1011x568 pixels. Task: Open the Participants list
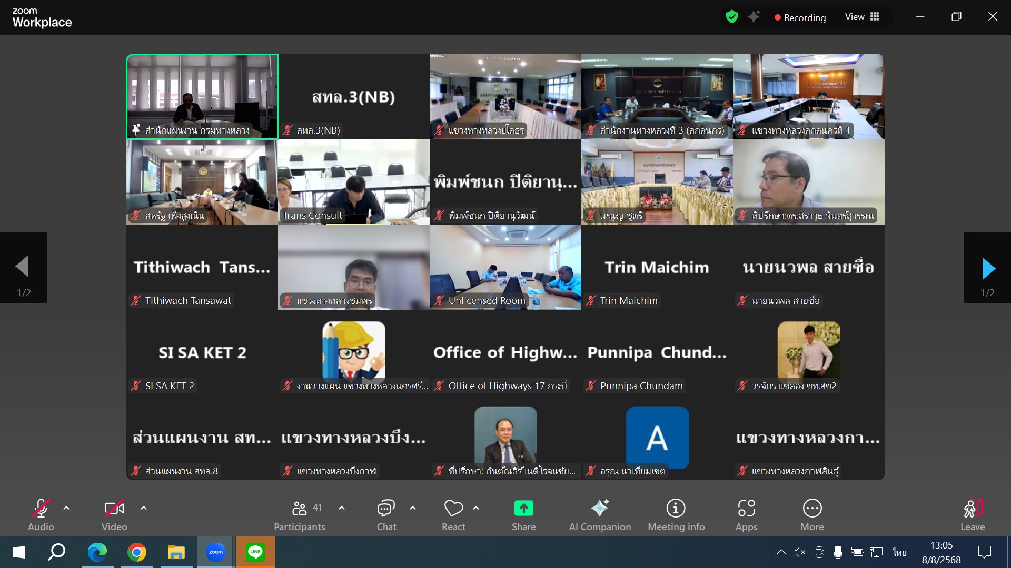point(300,514)
